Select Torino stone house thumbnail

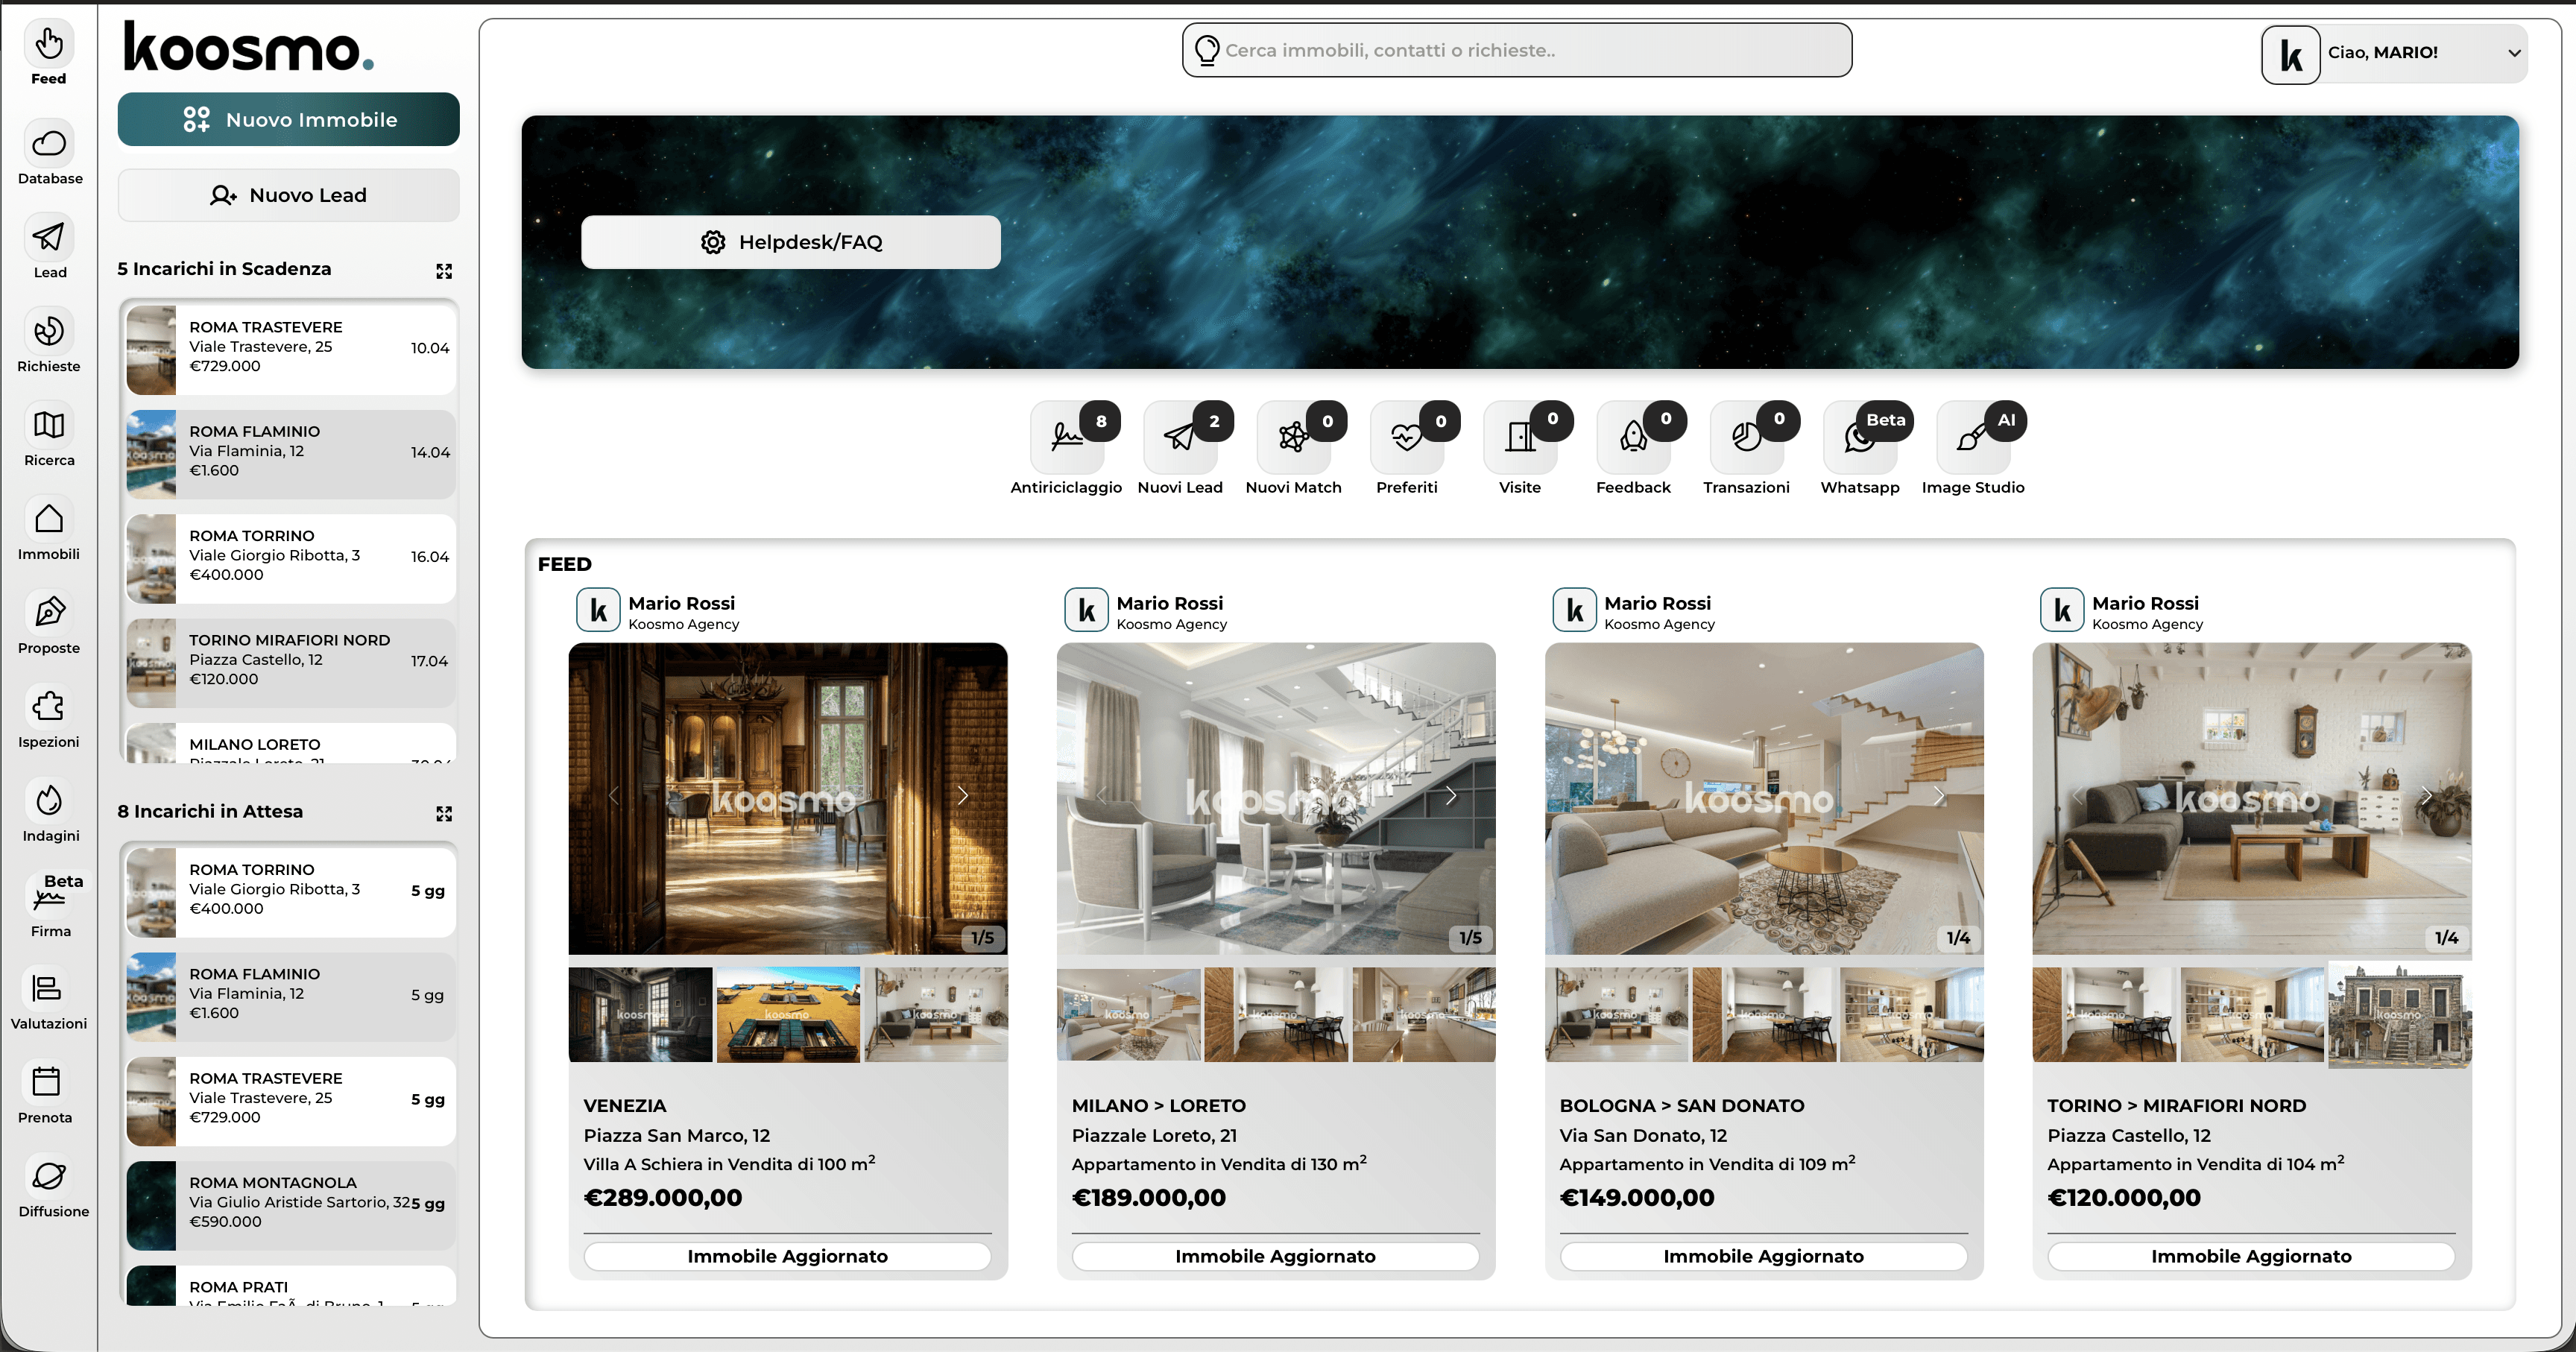point(2400,1014)
